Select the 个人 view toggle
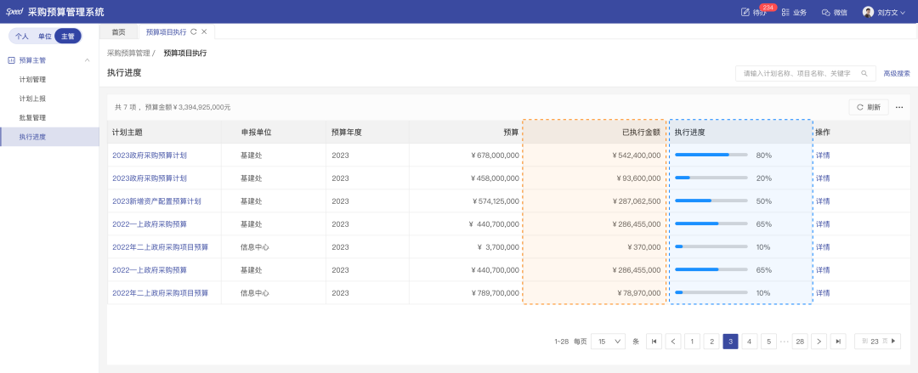918x373 pixels. point(21,37)
